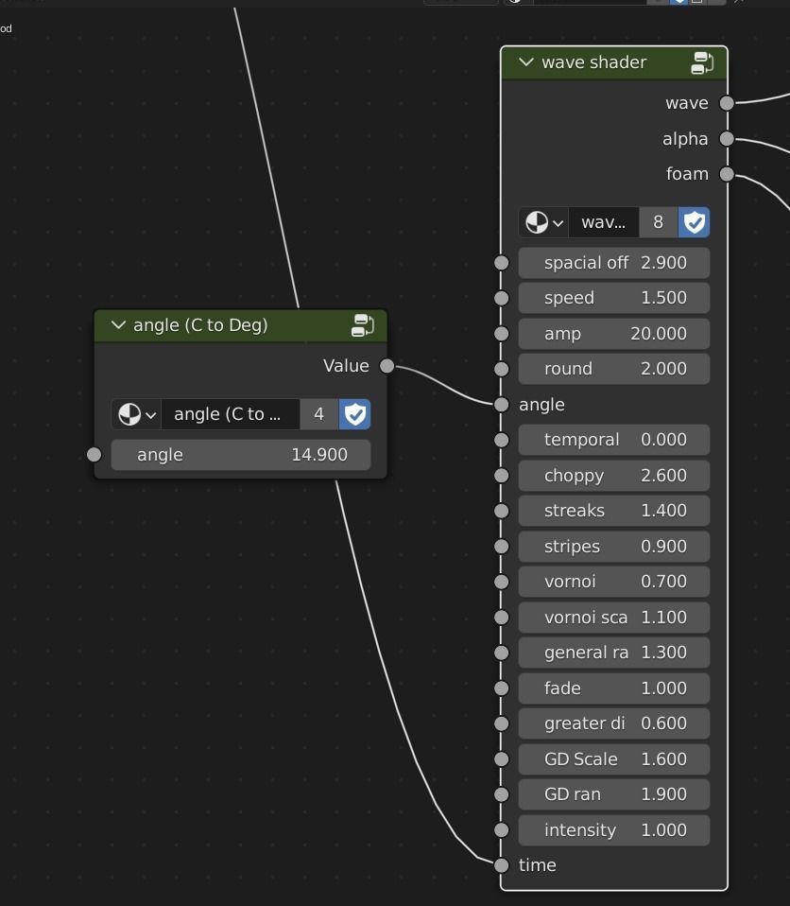The image size is (790, 906).
Task: Click the spacial off value field 2.900
Action: tap(614, 263)
